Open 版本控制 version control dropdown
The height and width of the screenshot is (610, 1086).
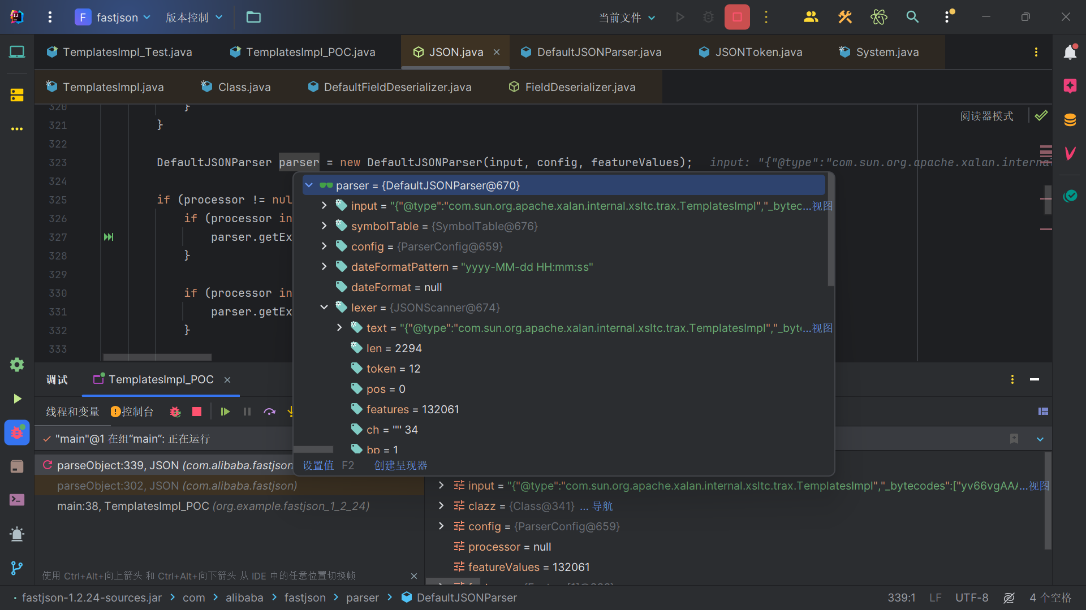pyautogui.click(x=194, y=18)
